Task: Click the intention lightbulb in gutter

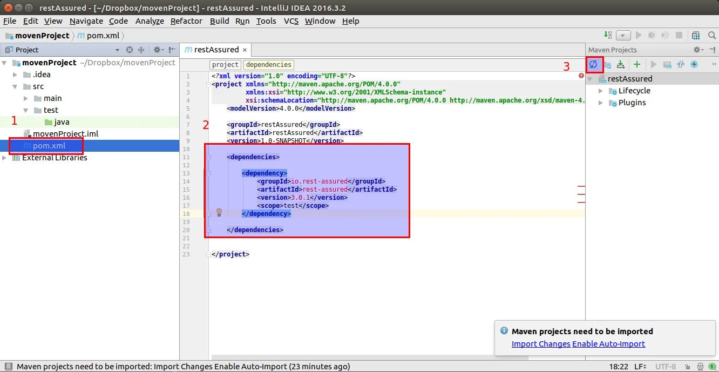Action: [x=219, y=213]
